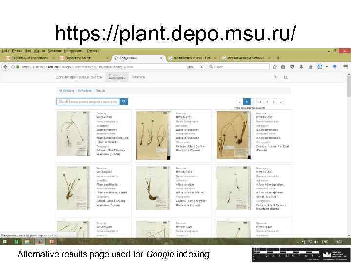The height and width of the screenshot is (263, 351).
Task: Click 'Депозитарий живых систем' brand link
Action: pos(79,77)
